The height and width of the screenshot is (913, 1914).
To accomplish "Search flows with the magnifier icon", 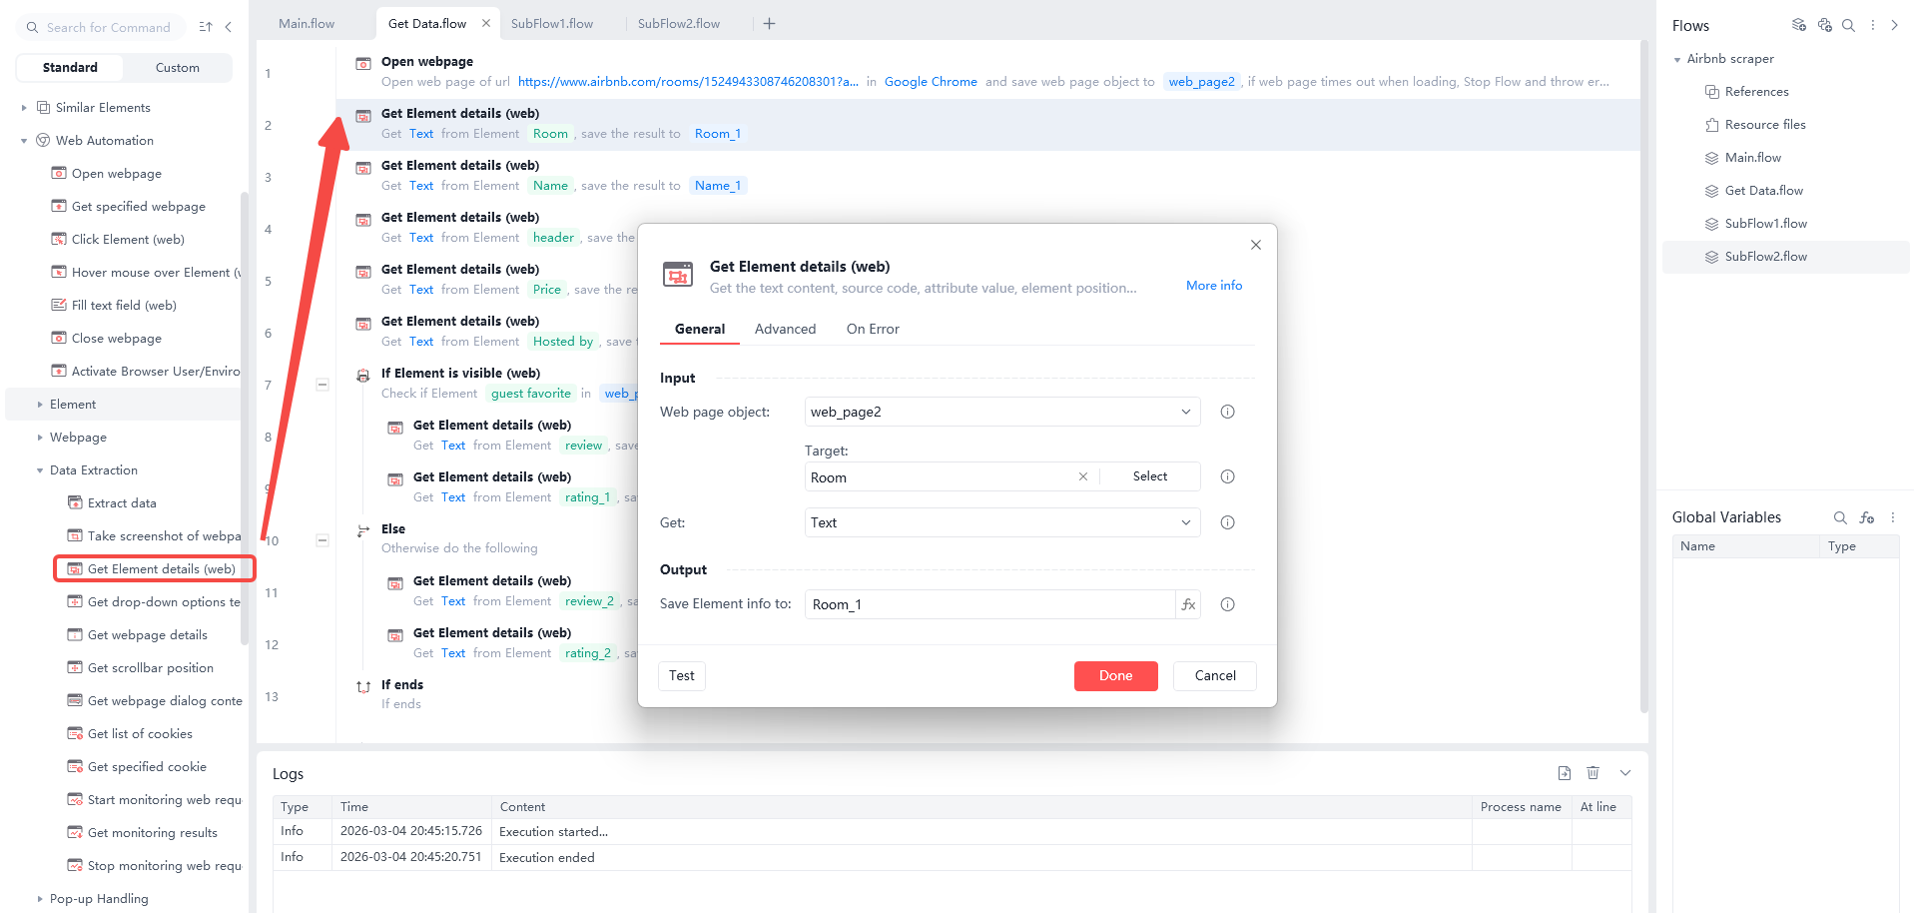I will point(1848,25).
